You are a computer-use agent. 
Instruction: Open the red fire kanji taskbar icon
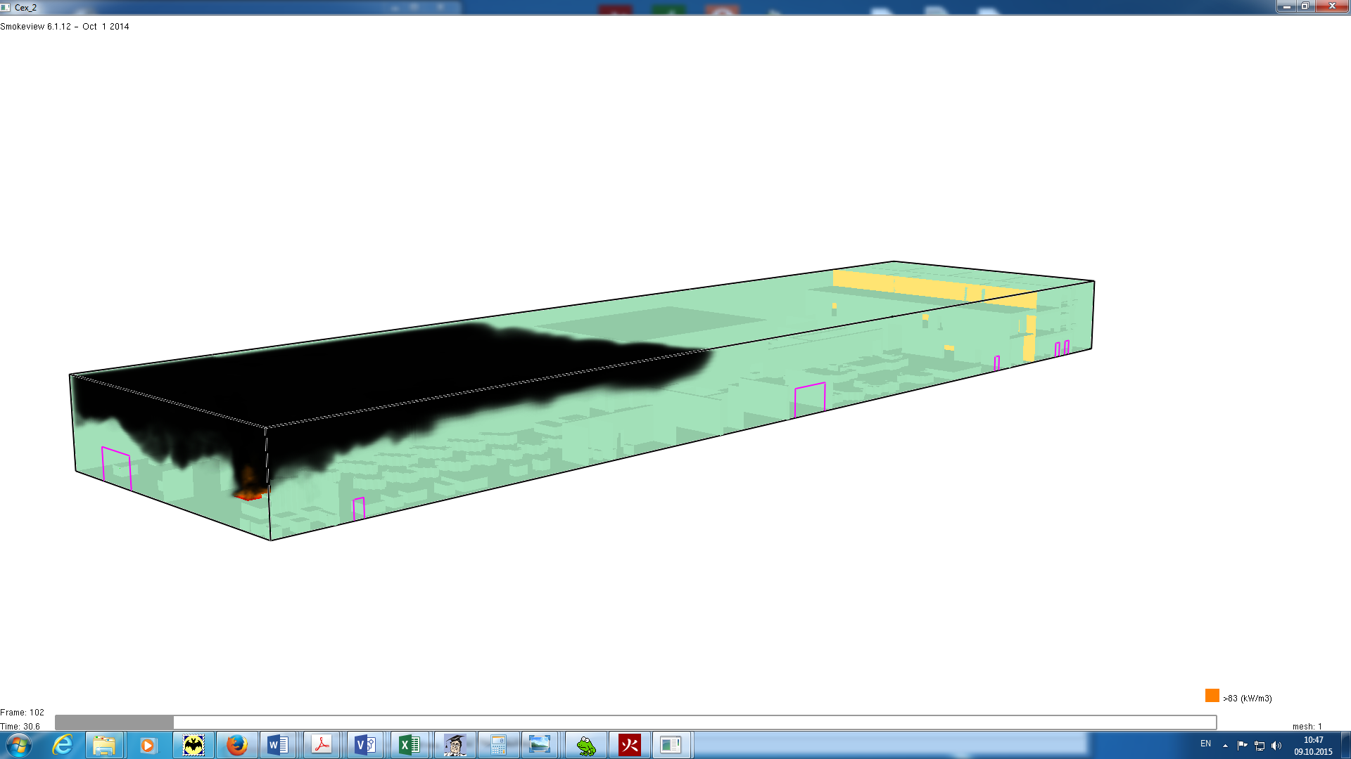(629, 745)
